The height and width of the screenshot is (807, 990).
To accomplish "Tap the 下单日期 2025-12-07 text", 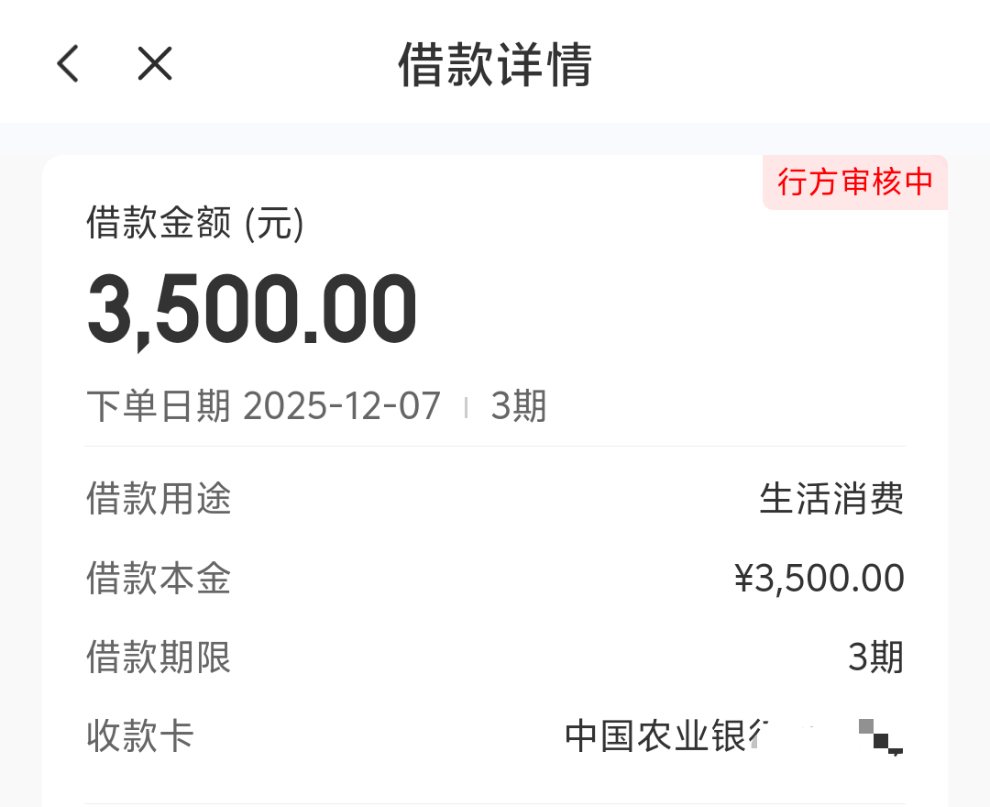I will (264, 406).
